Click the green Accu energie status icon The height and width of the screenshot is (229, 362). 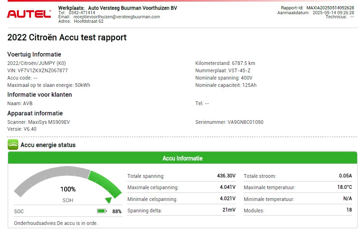click(x=13, y=145)
